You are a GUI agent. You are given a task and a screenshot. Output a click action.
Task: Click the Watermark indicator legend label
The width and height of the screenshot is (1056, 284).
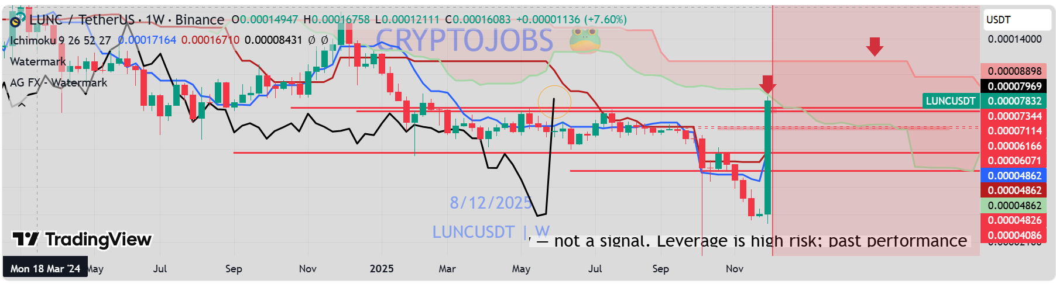38,61
